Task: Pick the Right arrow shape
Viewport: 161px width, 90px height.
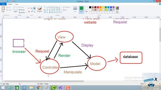Action: point(54,10)
